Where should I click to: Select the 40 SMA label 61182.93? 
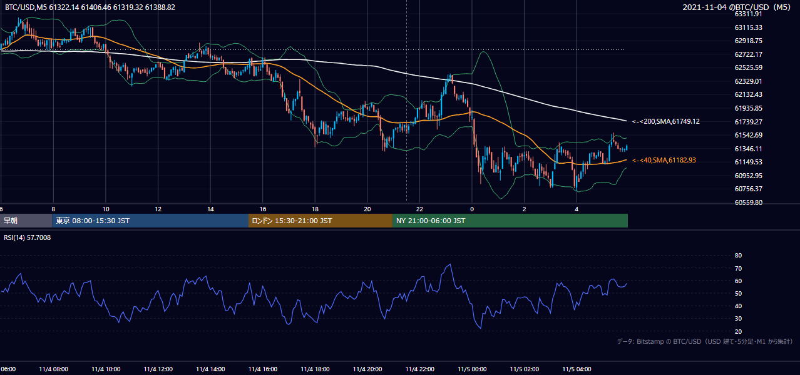point(664,161)
